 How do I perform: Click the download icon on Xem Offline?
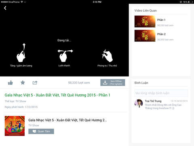pos(105,82)
